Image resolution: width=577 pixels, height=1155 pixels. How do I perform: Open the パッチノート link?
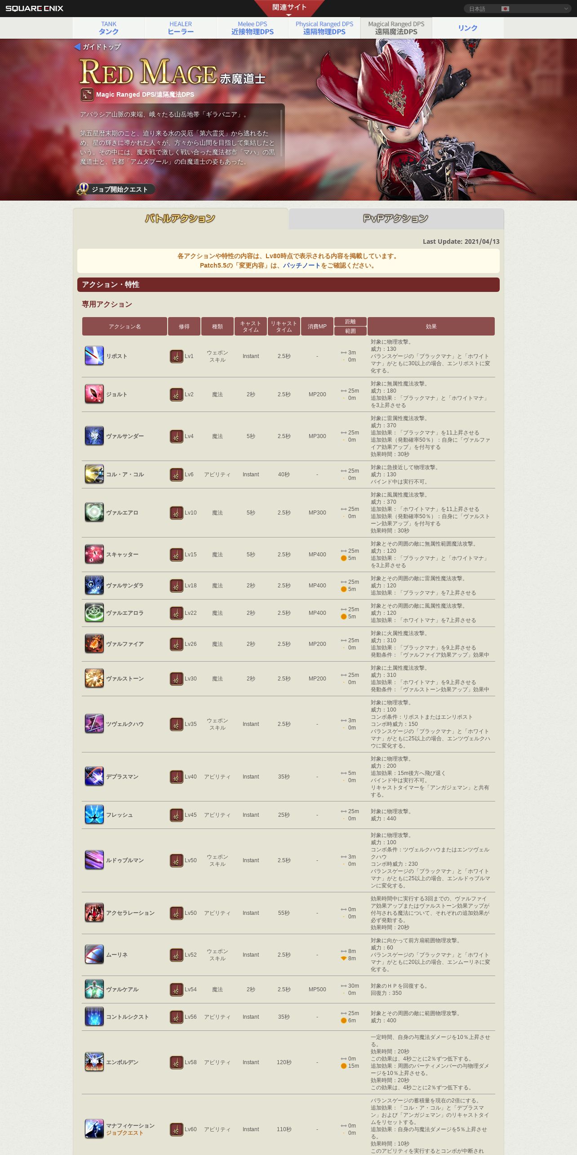pos(302,265)
